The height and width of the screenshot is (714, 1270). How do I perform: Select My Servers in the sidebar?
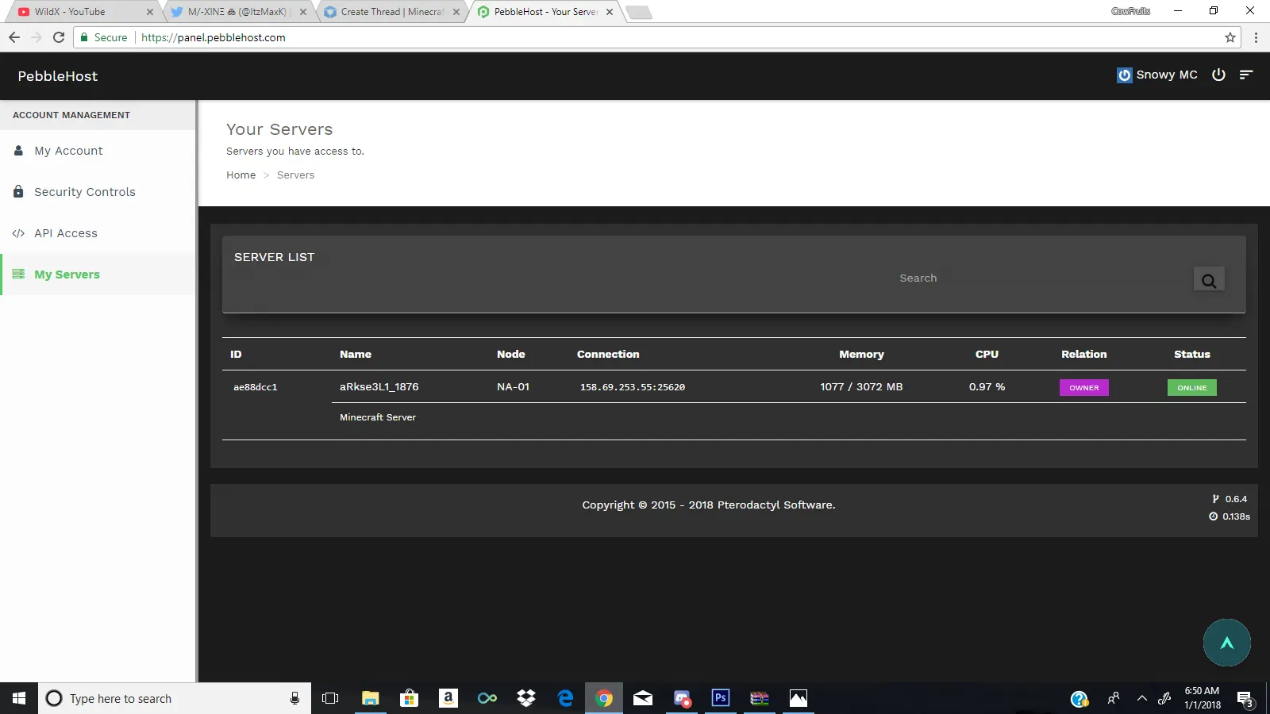click(x=67, y=274)
